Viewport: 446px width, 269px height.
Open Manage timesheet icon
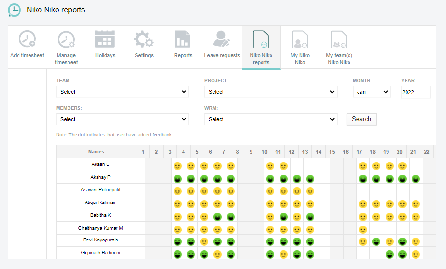[66, 39]
